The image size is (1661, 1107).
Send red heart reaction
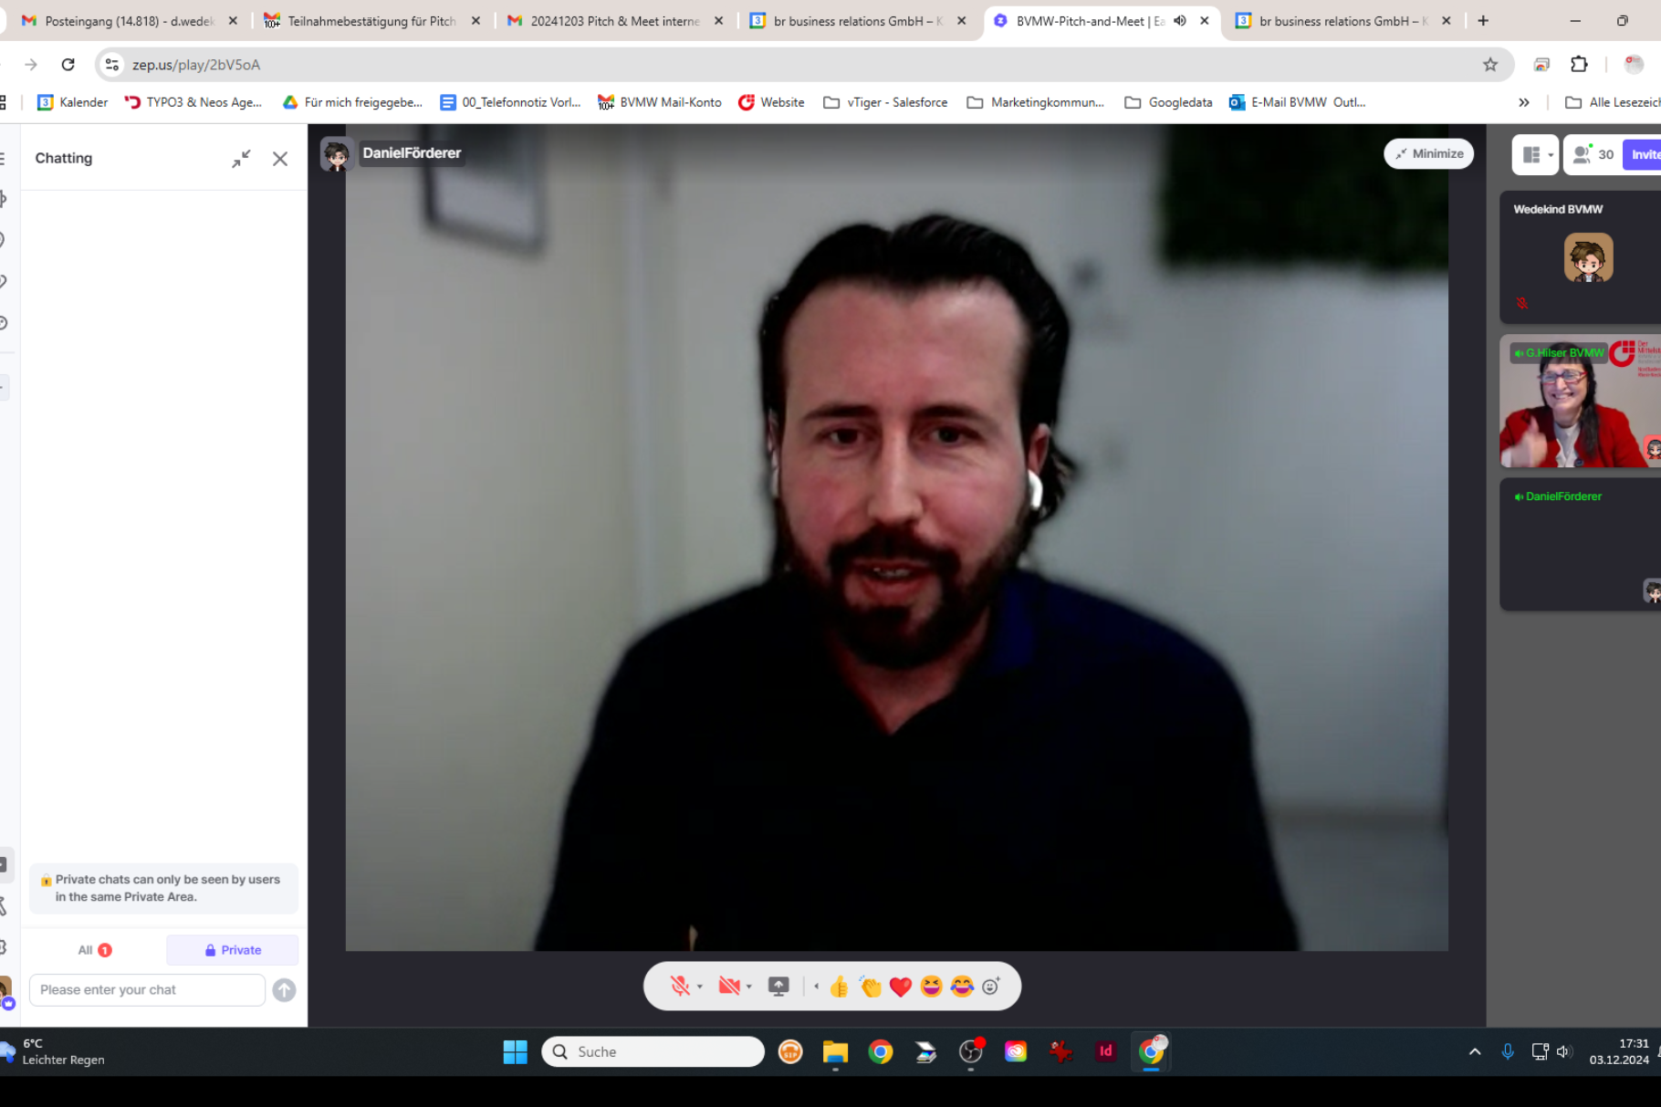[901, 987]
